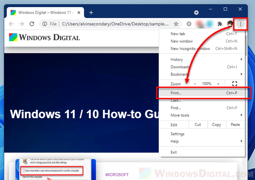This screenshot has width=255, height=180.
Task: Maximize the Chrome window
Action: tap(225, 9)
